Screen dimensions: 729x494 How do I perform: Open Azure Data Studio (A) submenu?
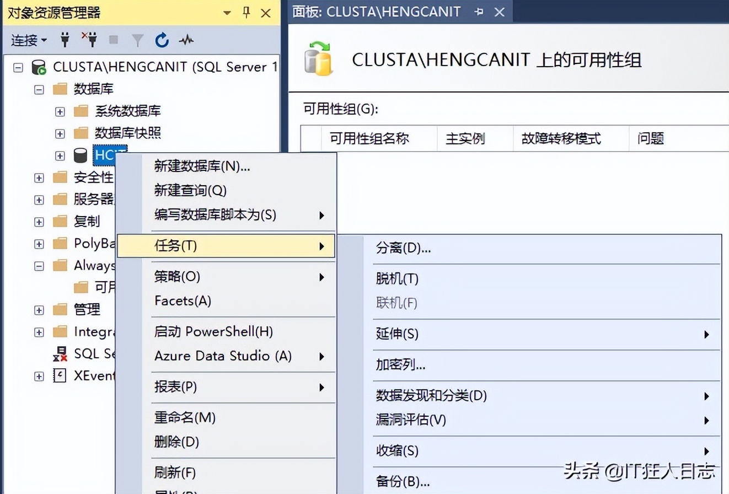[x=226, y=356]
